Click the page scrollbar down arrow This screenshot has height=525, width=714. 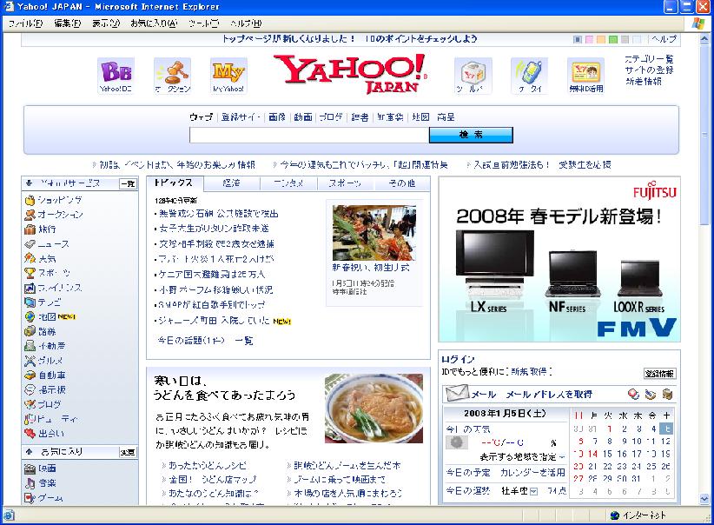point(704,499)
